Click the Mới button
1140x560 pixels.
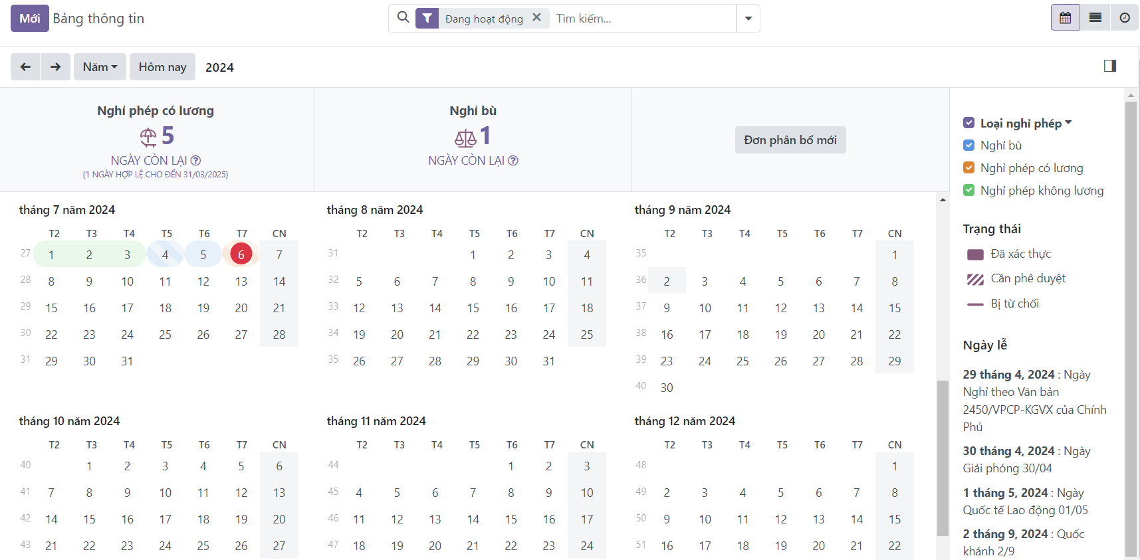29,19
